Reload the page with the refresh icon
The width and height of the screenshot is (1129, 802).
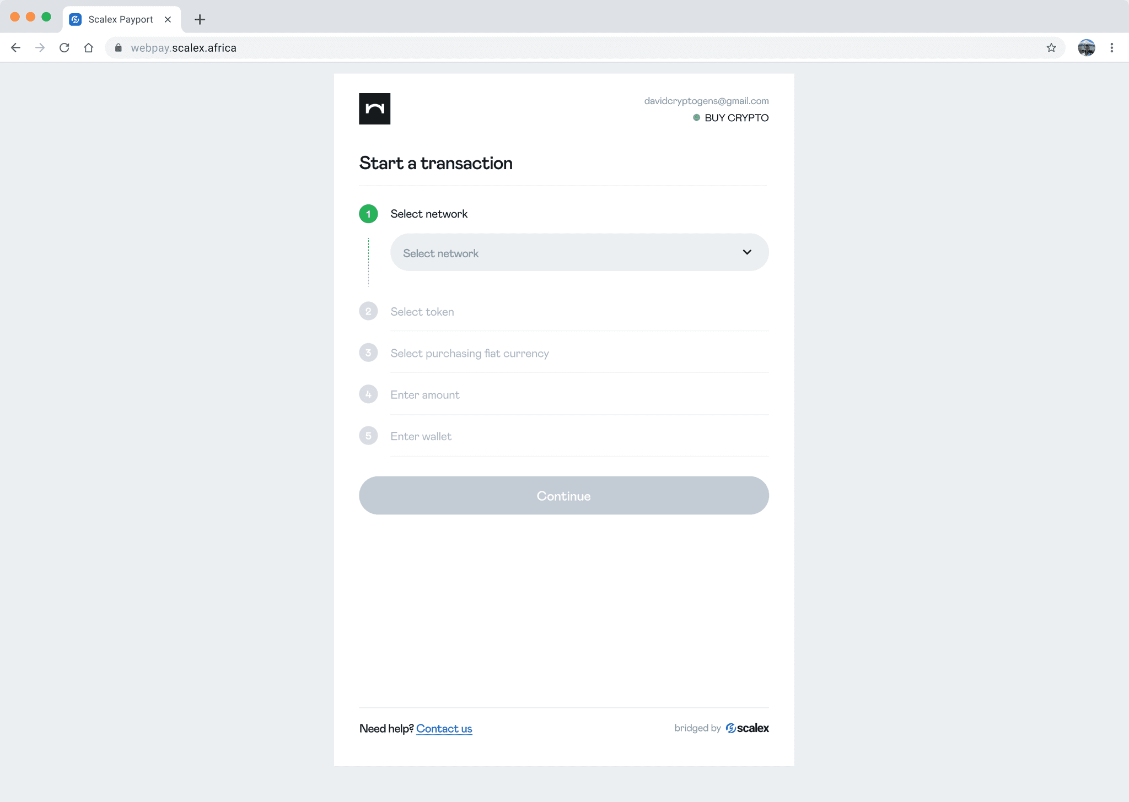[64, 48]
